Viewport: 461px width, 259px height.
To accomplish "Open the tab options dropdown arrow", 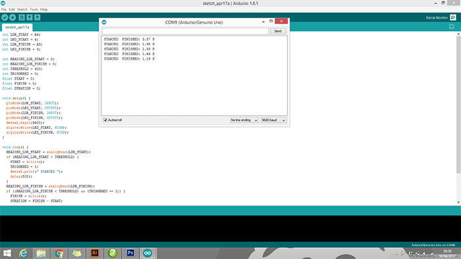I will coord(452,27).
